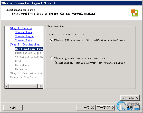Proceed with 下一步(N) button
Screen dimensions: 143x113
[105, 108]
